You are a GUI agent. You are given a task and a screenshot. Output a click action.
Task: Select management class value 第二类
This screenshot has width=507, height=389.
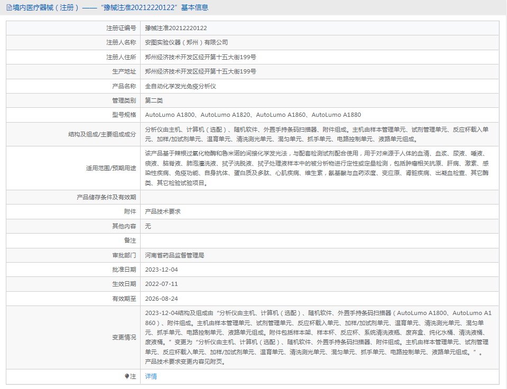pyautogui.click(x=154, y=100)
